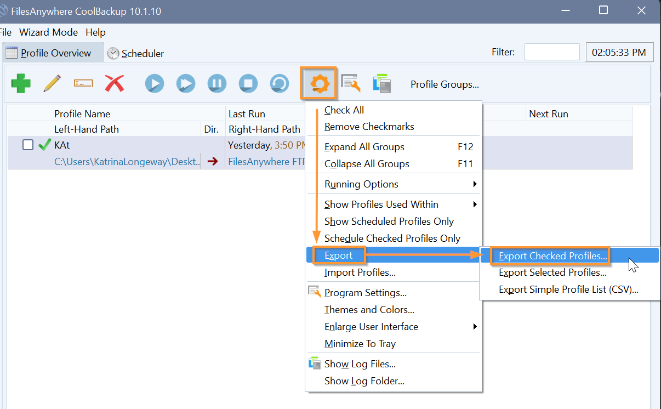Click the red X delete profile icon
This screenshot has height=409, width=661.
pos(115,83)
